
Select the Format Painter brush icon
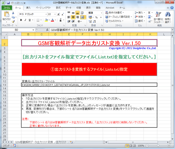click(13, 22)
